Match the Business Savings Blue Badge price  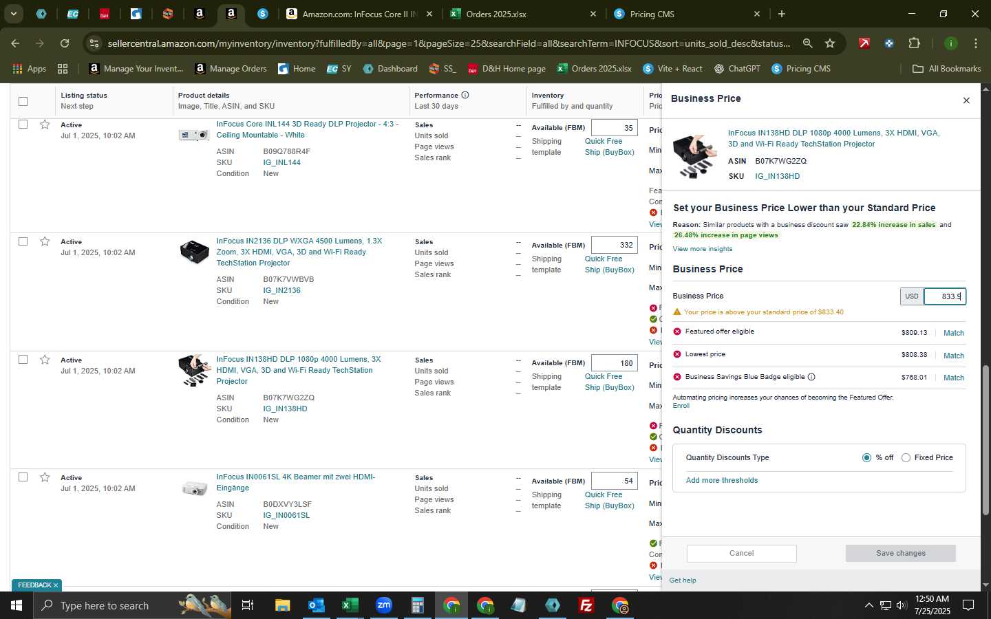click(953, 378)
